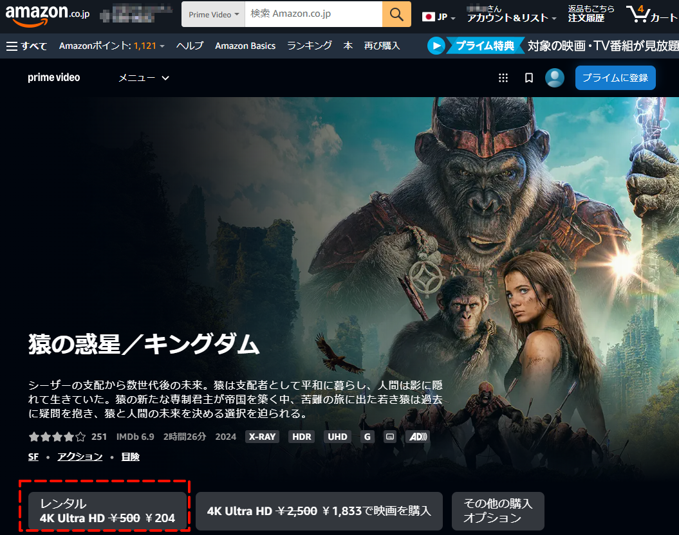Open the ランキング menu item
This screenshot has height=535, width=679.
pyautogui.click(x=308, y=46)
